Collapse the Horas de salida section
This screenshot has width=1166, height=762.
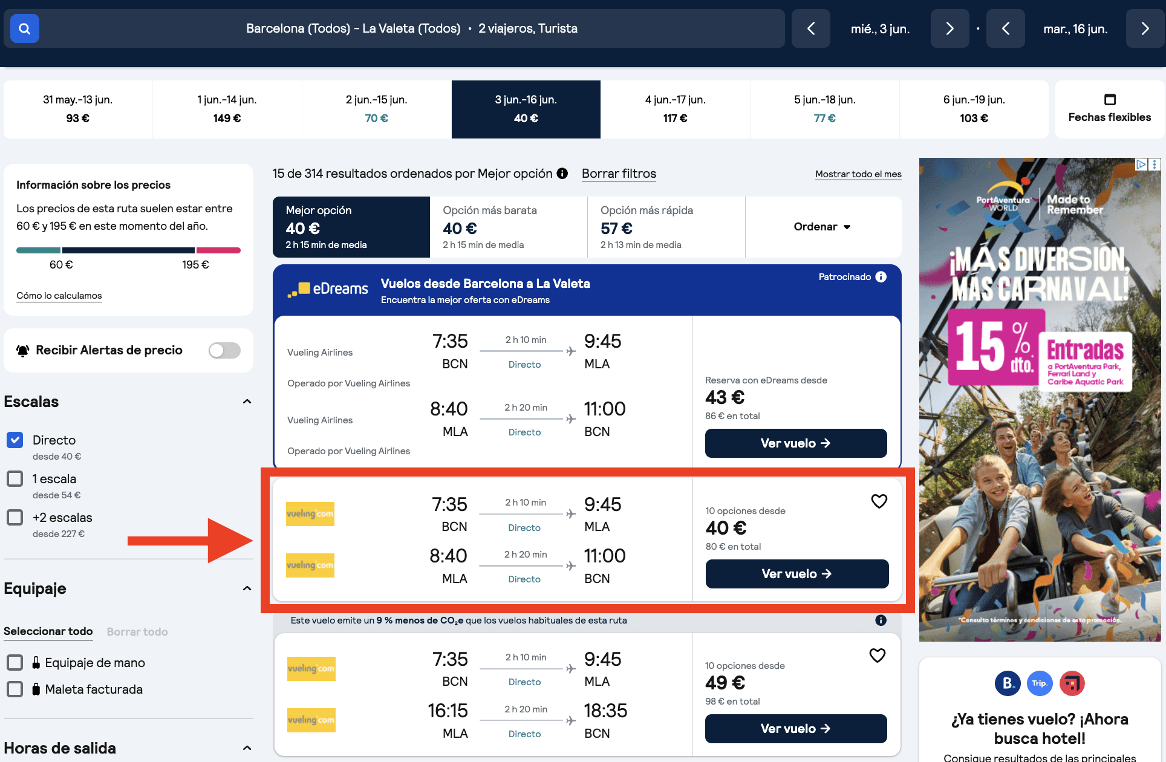(x=247, y=748)
